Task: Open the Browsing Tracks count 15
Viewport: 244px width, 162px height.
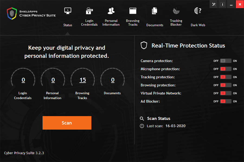Action: pyautogui.click(x=83, y=80)
